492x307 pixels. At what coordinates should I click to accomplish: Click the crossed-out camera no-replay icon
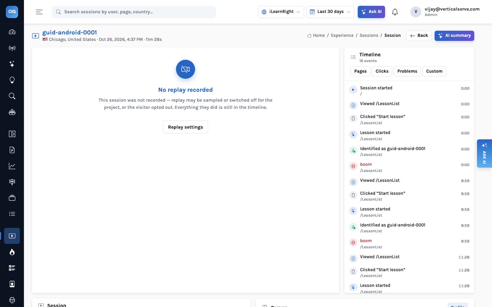pos(186,69)
